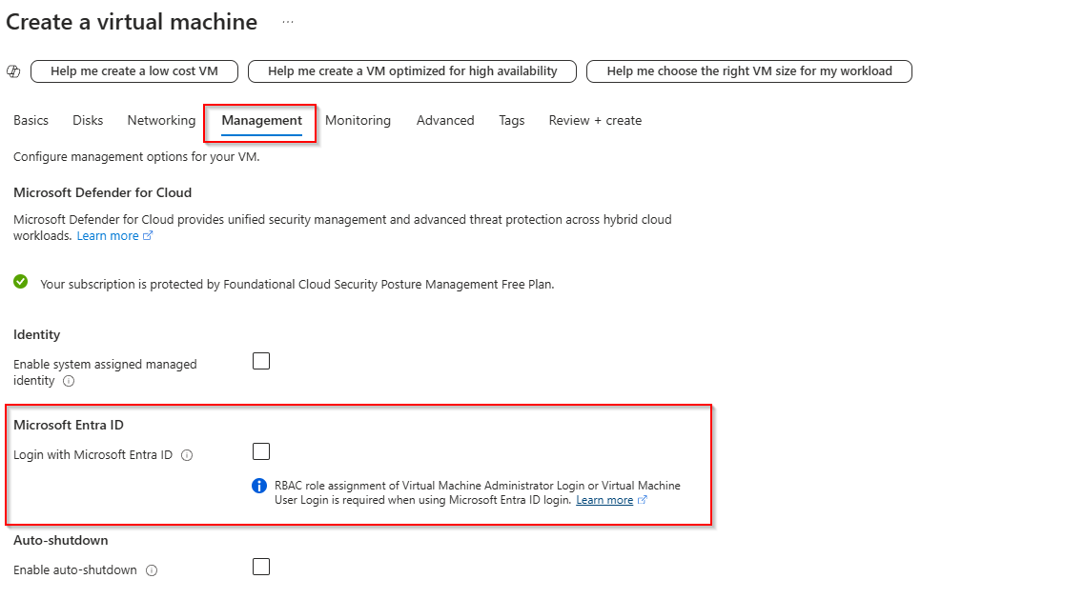Click the Copilot icon beside suggestion buttons
The width and height of the screenshot is (1085, 599).
pos(13,71)
